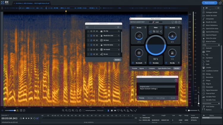Open module list view menu icon
This screenshot has width=223, height=125.
click(218, 8)
